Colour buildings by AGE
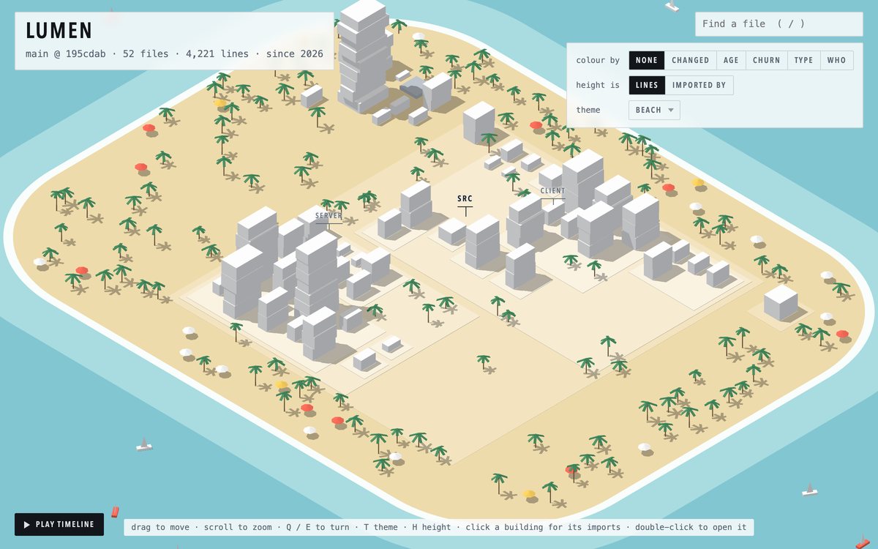The image size is (878, 549). click(x=731, y=60)
